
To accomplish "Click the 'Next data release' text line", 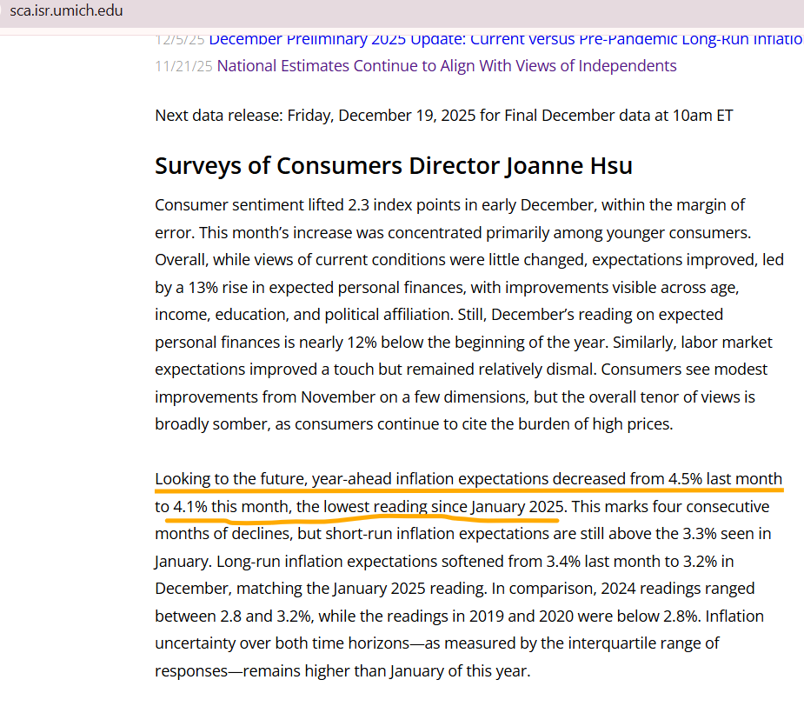I will point(443,116).
